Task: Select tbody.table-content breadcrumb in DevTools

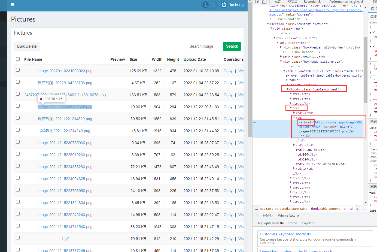Action: point(325,209)
